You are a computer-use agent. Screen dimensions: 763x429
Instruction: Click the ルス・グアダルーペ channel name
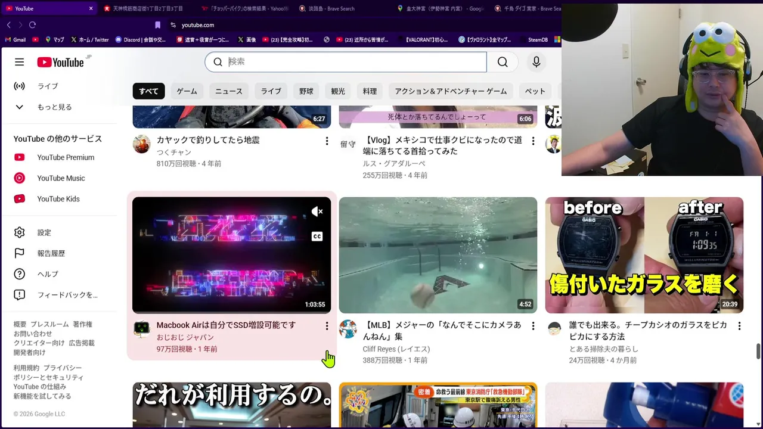394,164
